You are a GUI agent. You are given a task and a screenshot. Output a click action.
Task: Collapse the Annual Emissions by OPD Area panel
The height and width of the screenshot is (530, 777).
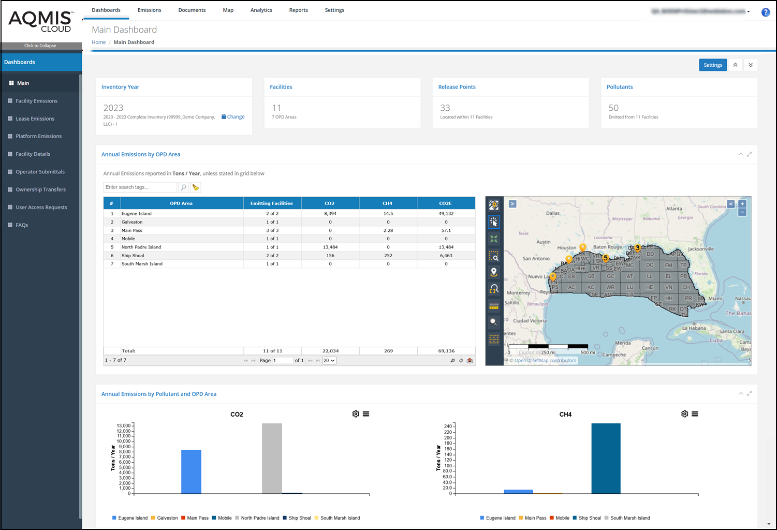[x=741, y=154]
